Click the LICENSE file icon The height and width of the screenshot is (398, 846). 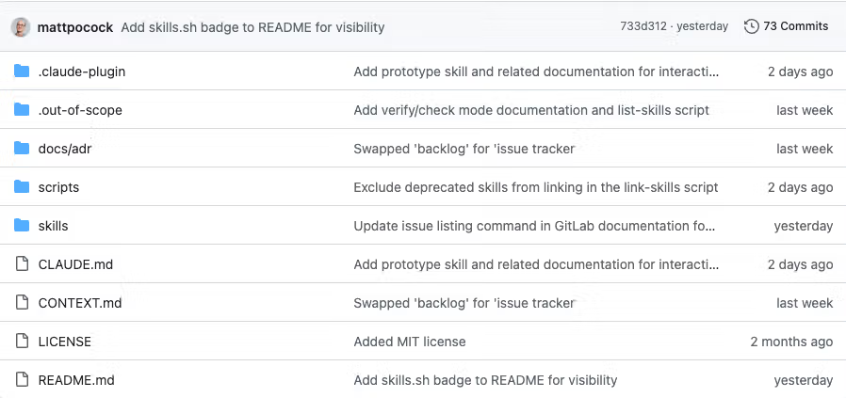[x=22, y=341]
